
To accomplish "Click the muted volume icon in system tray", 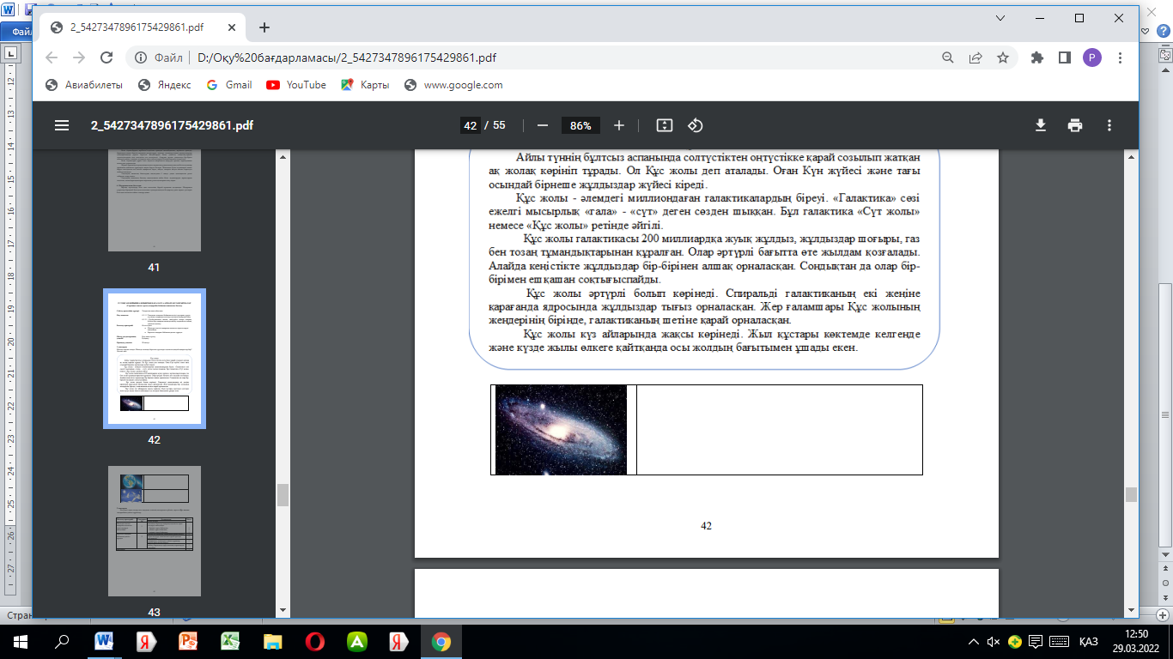I will (994, 642).
